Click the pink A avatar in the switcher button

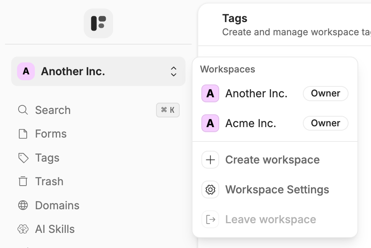coord(26,71)
